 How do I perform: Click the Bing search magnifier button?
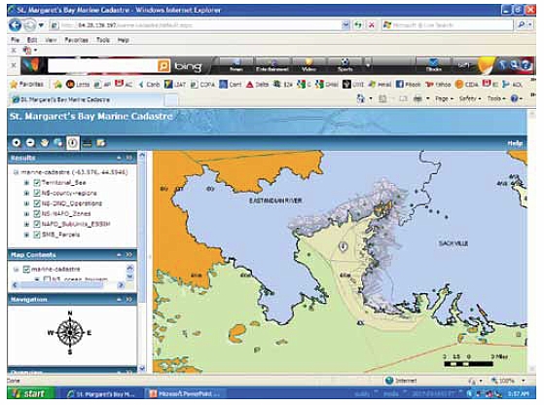(163, 65)
